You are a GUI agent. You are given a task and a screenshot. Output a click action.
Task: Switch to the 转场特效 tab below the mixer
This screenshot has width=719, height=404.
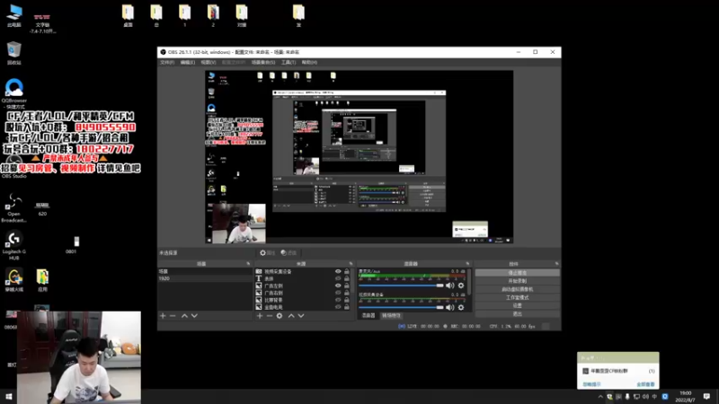pos(391,316)
